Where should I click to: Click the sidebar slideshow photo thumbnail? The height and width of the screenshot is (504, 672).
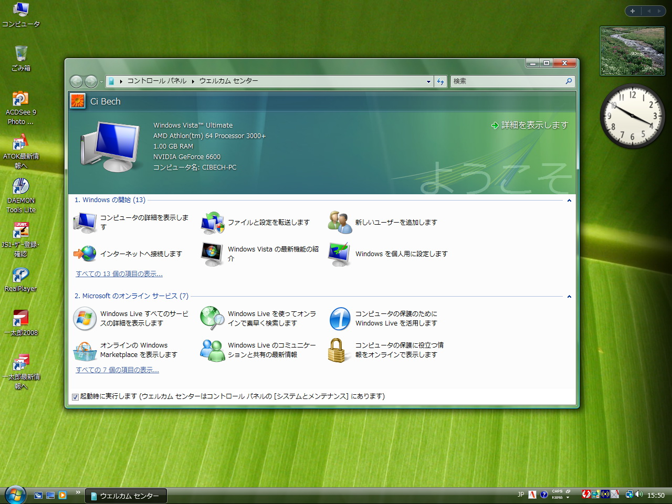tap(632, 51)
